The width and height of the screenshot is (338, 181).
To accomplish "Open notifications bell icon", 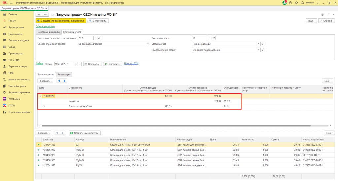I will point(284,3).
